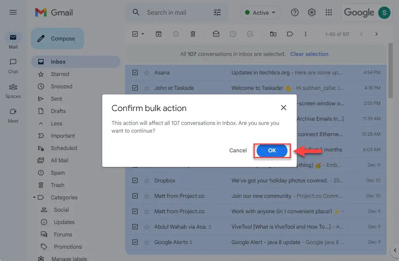This screenshot has width=399, height=261.
Task: Open the main menu hamburger icon
Action: pyautogui.click(x=13, y=12)
